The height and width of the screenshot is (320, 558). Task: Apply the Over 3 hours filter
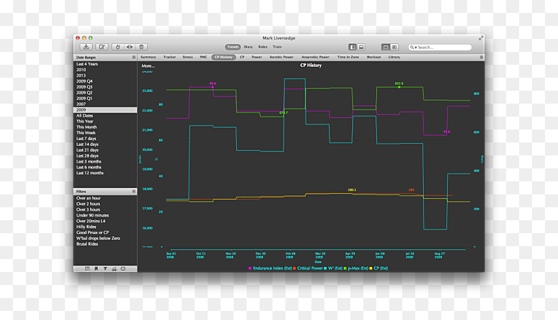(x=105, y=209)
